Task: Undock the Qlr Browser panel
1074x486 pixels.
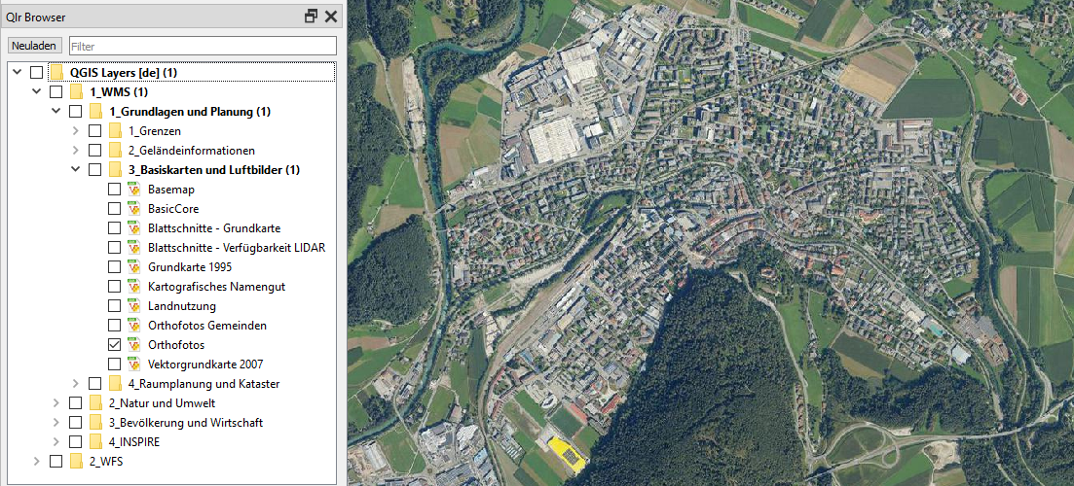Action: [x=312, y=17]
